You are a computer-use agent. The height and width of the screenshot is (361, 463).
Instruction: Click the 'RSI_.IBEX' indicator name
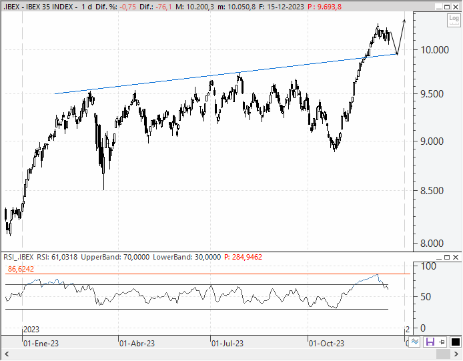pyautogui.click(x=19, y=257)
